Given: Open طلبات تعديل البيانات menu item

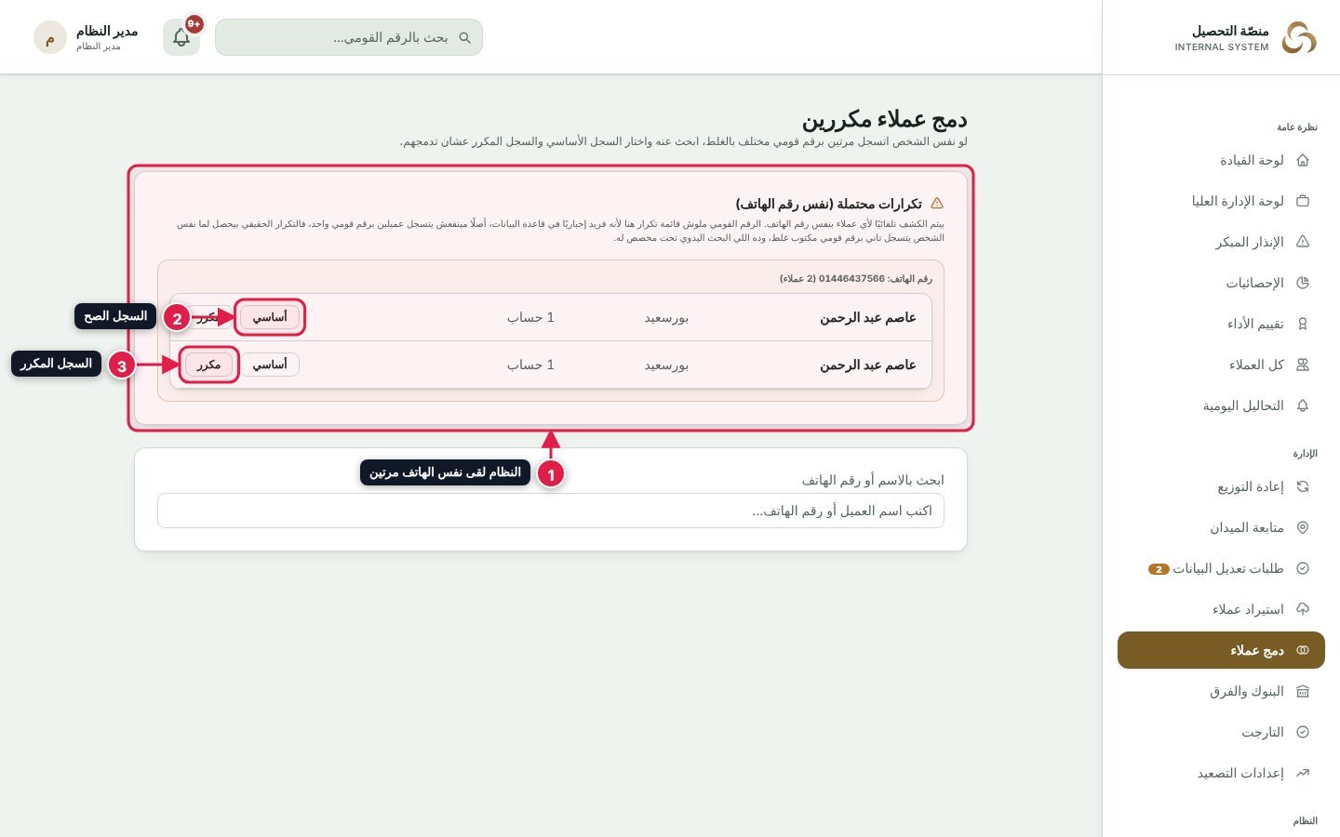Looking at the screenshot, I should pyautogui.click(x=1221, y=568).
